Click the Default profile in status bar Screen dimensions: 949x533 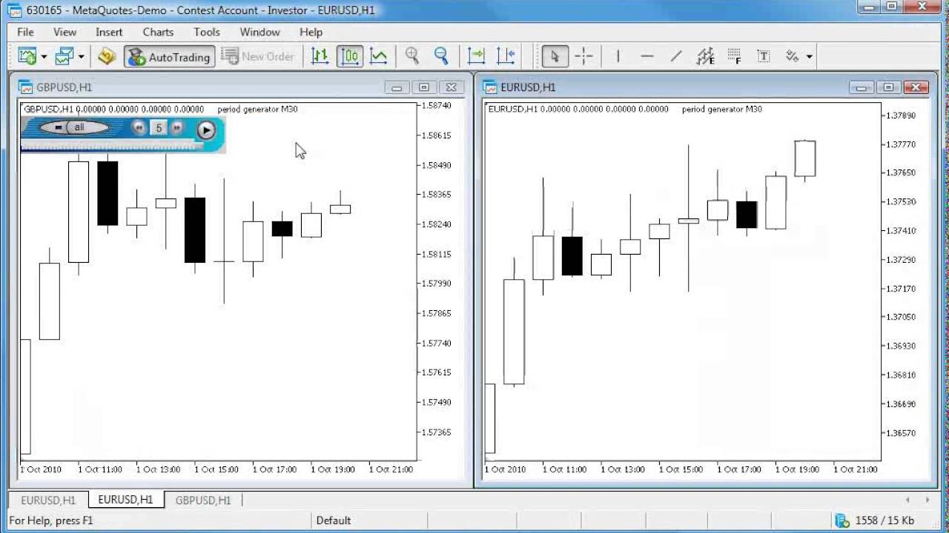334,520
